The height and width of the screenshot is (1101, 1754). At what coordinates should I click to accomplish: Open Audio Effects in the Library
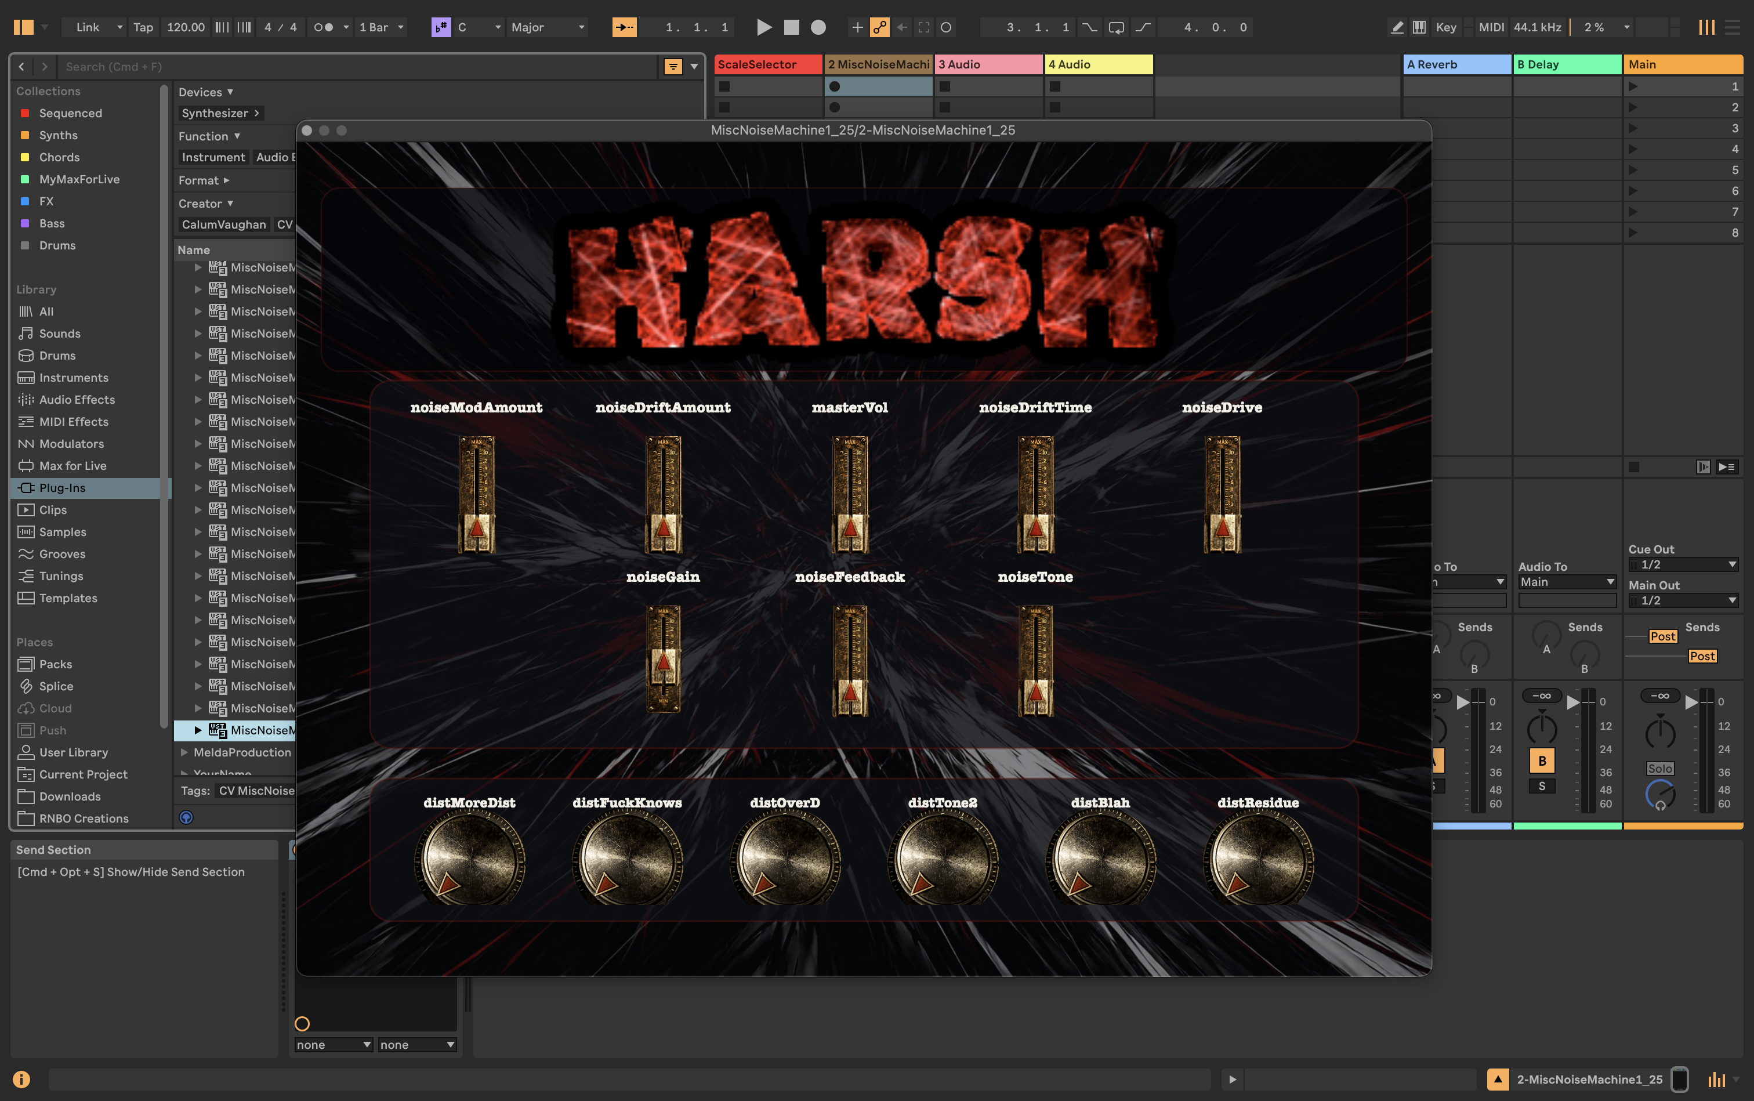(x=77, y=399)
